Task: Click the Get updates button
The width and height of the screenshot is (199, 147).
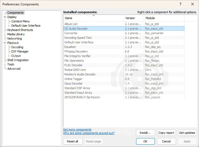Action: tap(187, 133)
